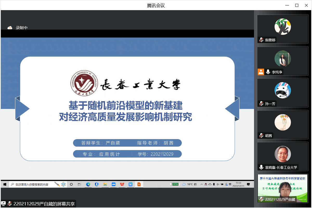This screenshot has width=312, height=208.
Task: Select 柴雅婷's participant video tile
Action: [283, 29]
